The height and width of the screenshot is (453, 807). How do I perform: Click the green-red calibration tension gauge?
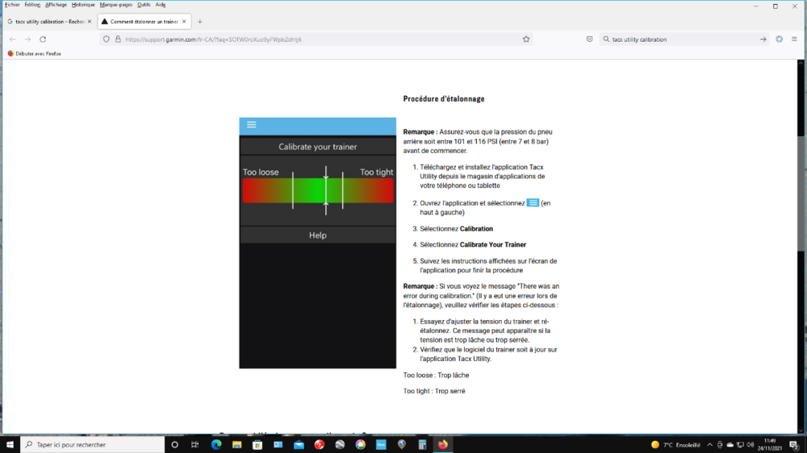click(317, 190)
